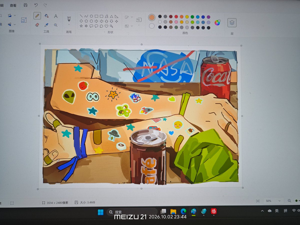
Task: Open Microsoft Edge from the taskbar
Action: (183, 211)
